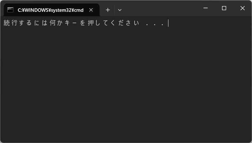This screenshot has height=143, width=252.
Task: Click the word キー in the prompt
Action: [x=71, y=23]
